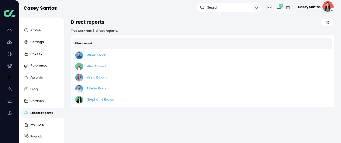Open the library books icon

pos(9,113)
